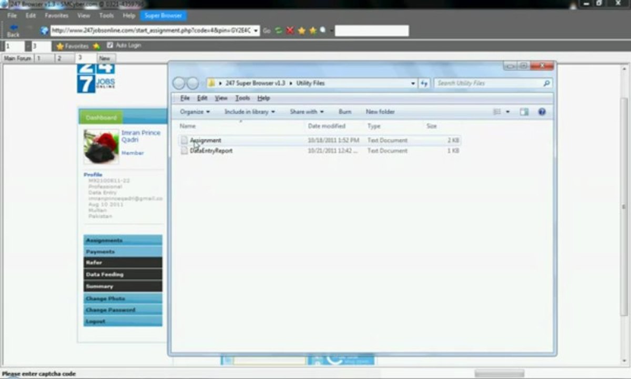
Task: Click the green refresh icon in browser toolbar
Action: click(x=279, y=31)
